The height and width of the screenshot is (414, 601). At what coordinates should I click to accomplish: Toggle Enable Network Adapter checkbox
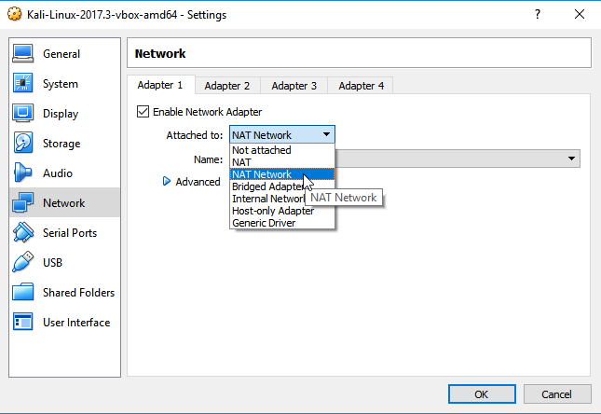click(143, 112)
